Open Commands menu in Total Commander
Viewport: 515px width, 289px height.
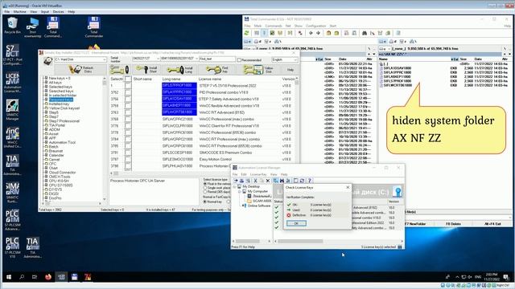(x=274, y=26)
